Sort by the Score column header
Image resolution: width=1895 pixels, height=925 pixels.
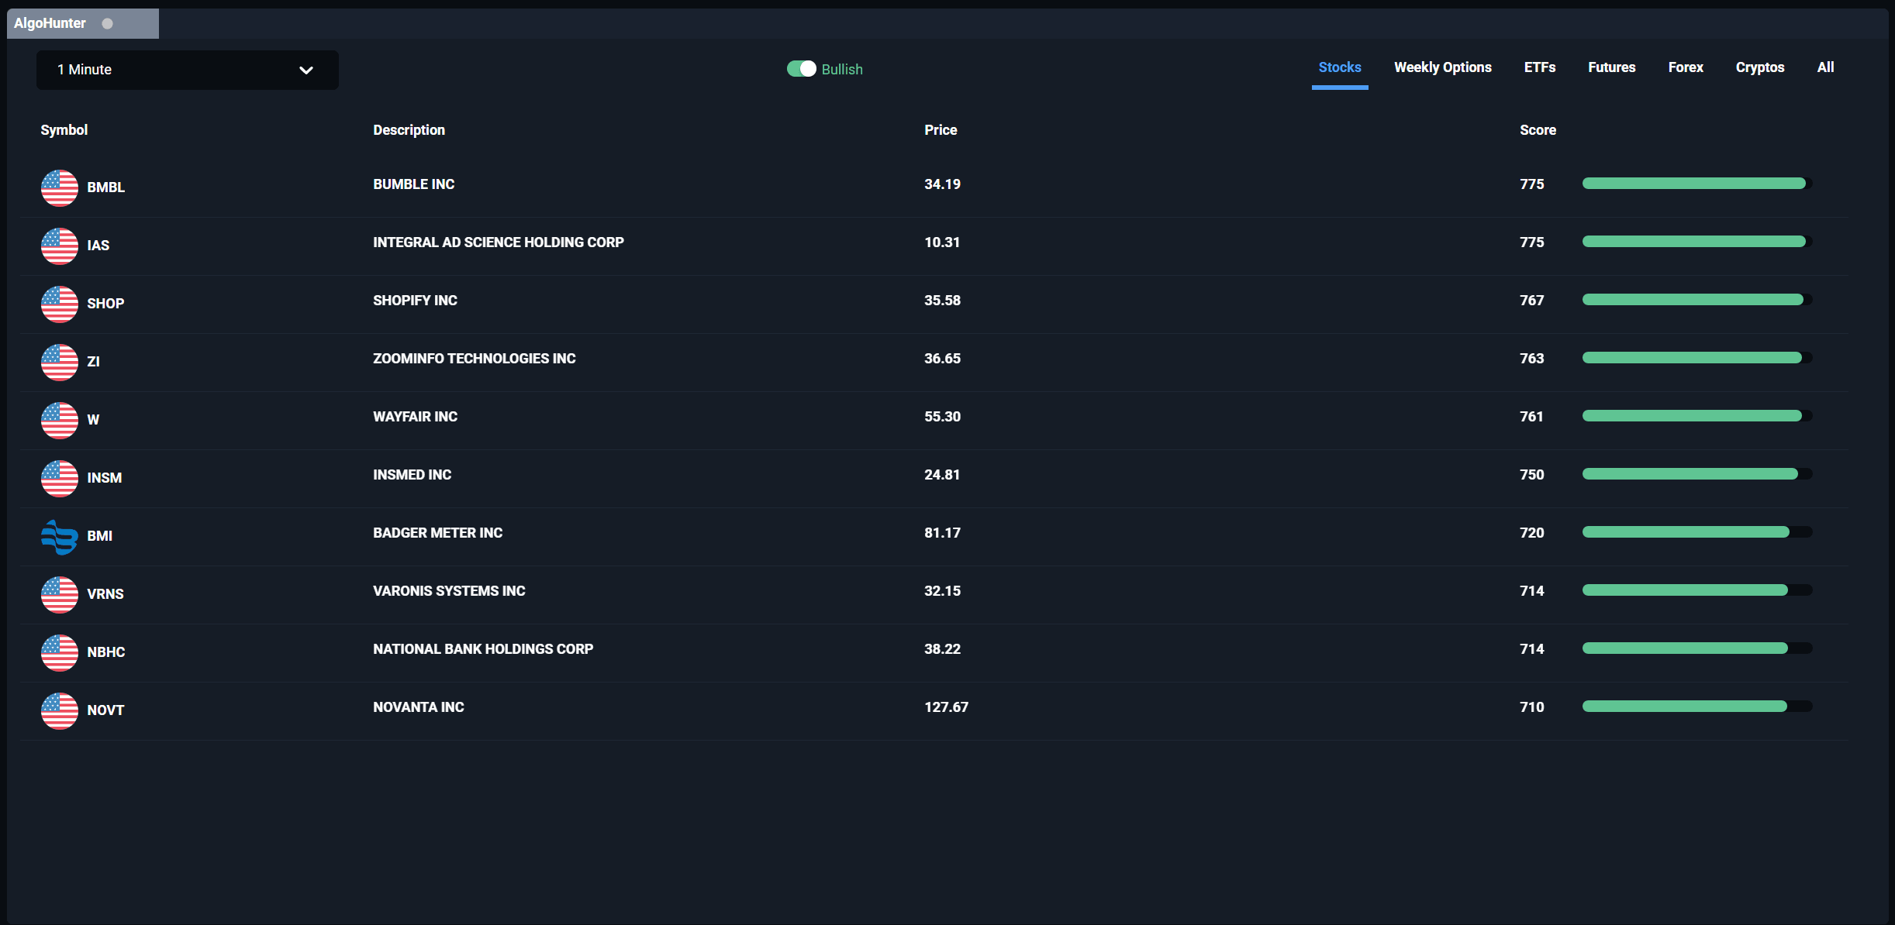1538,129
